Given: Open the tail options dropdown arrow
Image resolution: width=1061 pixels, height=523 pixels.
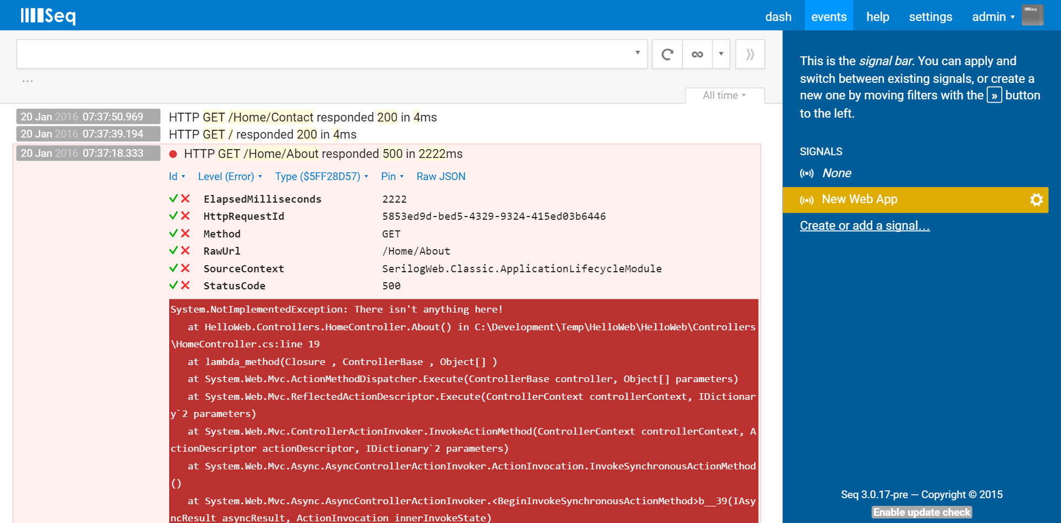Looking at the screenshot, I should coord(721,54).
